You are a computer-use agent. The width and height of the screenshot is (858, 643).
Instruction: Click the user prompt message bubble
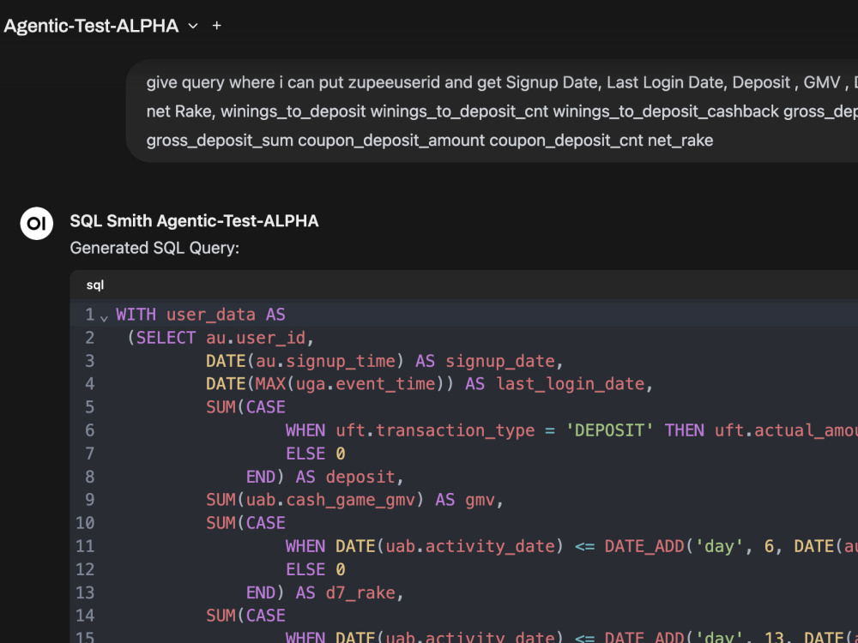tap(492, 111)
